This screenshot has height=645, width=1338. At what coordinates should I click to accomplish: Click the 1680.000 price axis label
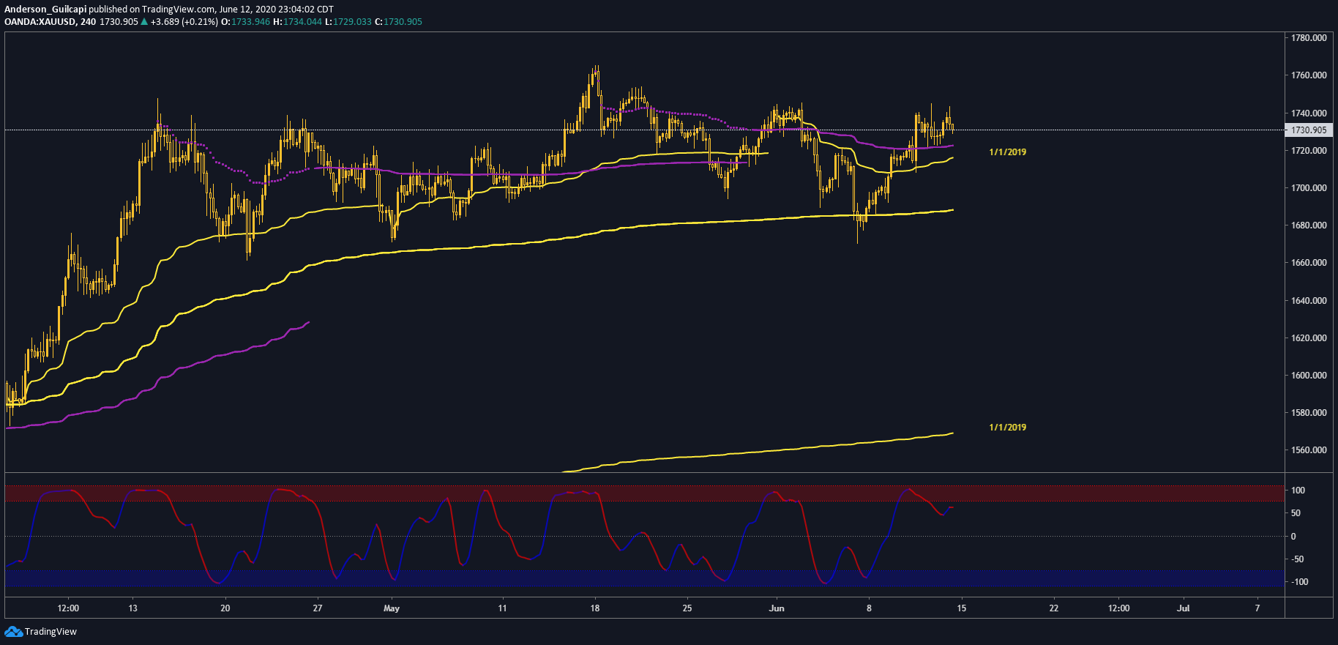point(1309,225)
